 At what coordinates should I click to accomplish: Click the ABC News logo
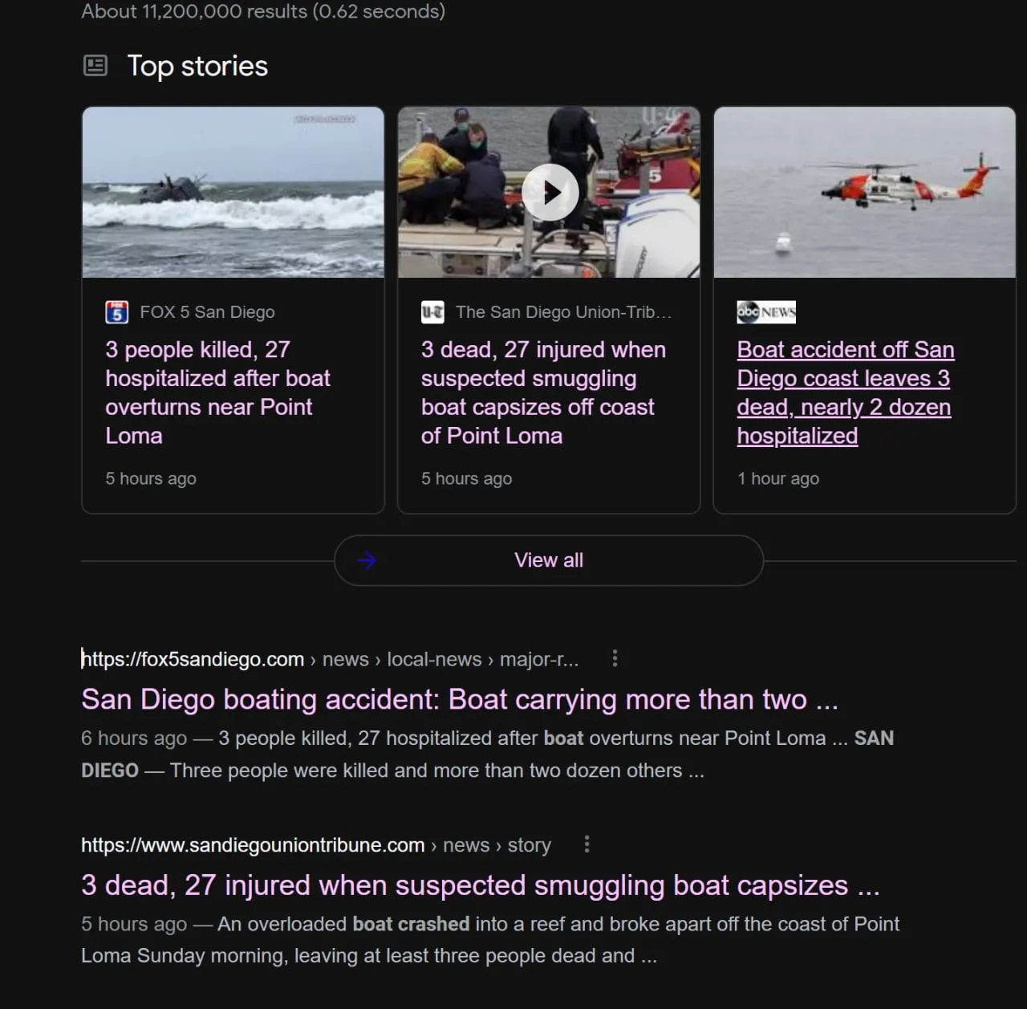(x=766, y=312)
